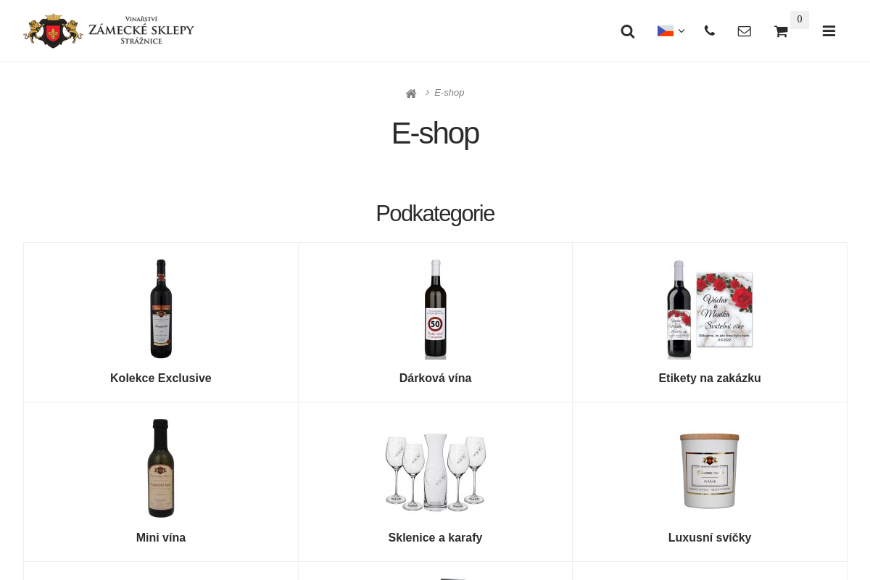Open the Luxusní svíčky category link
The height and width of the screenshot is (580, 870).
pyautogui.click(x=710, y=537)
